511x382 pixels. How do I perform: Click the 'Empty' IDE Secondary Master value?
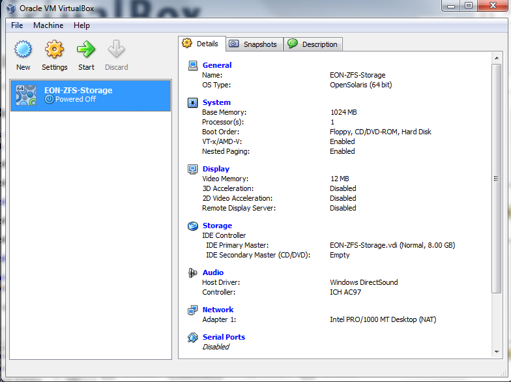tap(340, 256)
